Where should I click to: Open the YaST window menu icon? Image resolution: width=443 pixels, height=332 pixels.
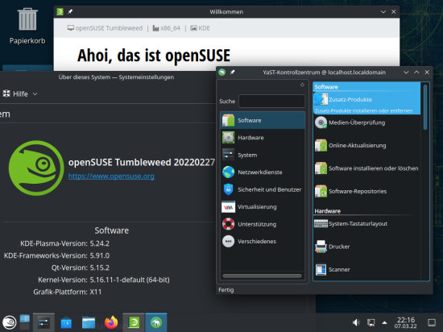(222, 73)
